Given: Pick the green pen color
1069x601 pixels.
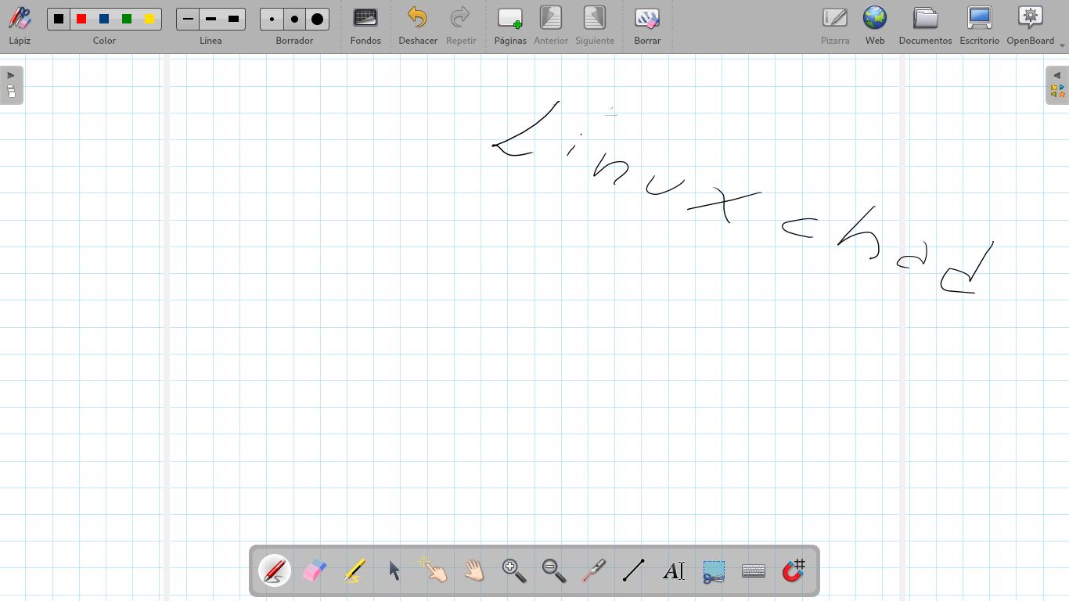Looking at the screenshot, I should 127,19.
